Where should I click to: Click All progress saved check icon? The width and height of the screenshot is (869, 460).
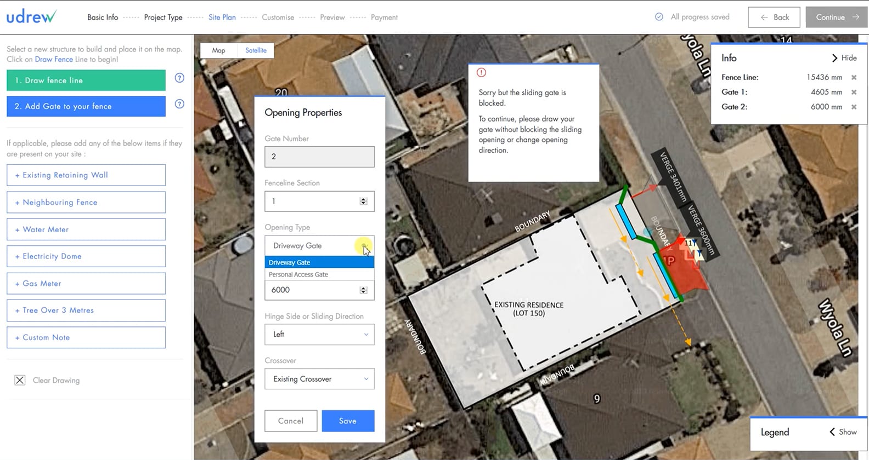[x=659, y=17]
